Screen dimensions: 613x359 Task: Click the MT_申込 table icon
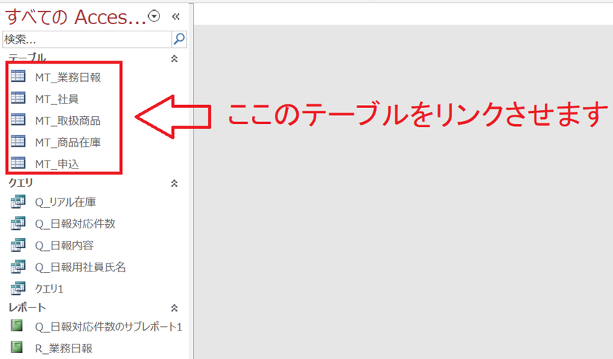point(18,163)
